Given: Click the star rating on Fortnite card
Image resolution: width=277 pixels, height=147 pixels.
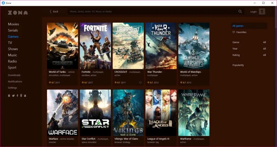Looking at the screenshot, I should (84, 82).
